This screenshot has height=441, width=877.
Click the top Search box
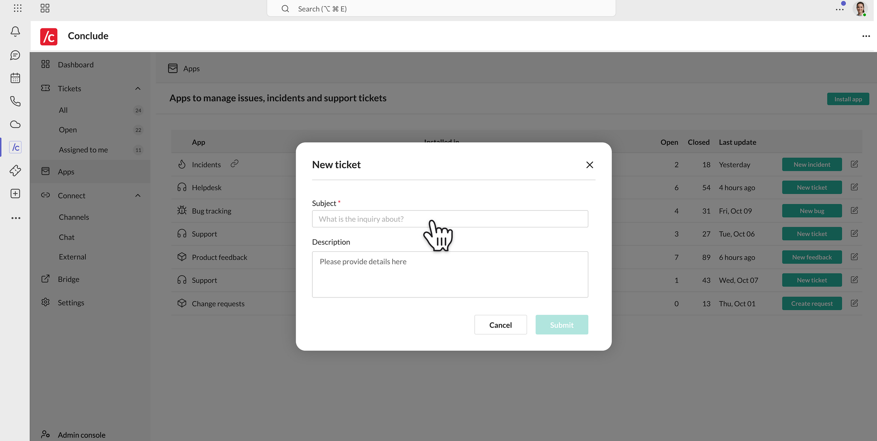click(441, 9)
